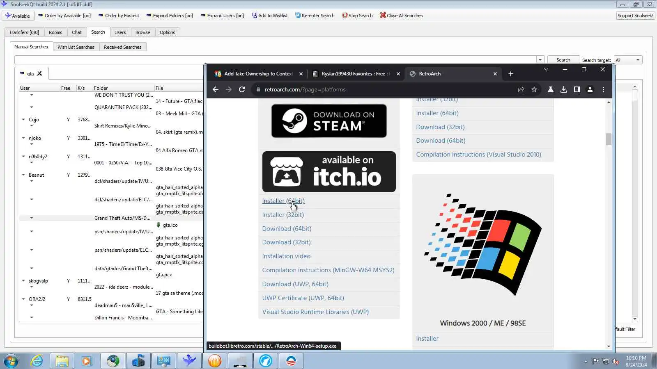
Task: Close the Add Take Ownership browser tab
Action: [x=301, y=74]
